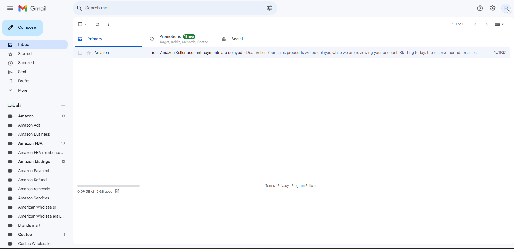
Task: Click the Primary inbox tab icon
Action: coord(80,39)
